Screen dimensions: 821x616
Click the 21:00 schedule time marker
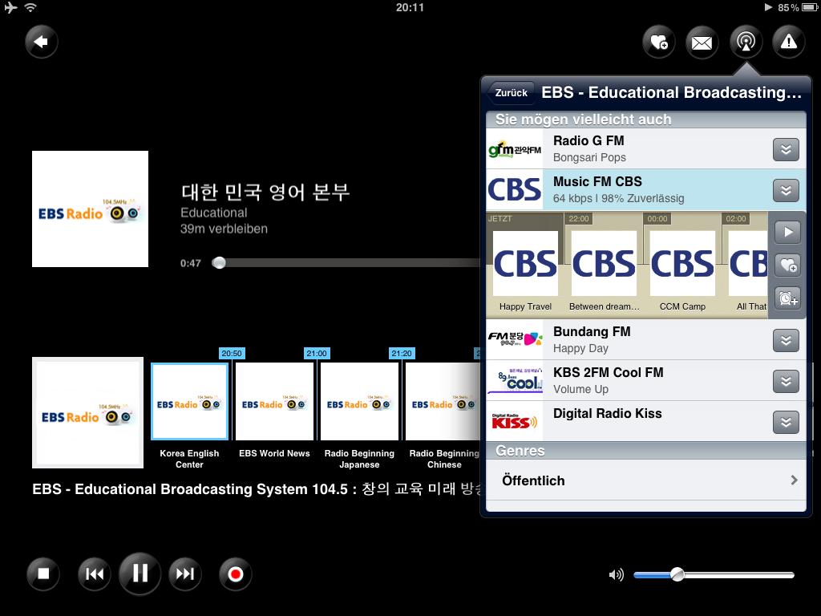(x=316, y=354)
